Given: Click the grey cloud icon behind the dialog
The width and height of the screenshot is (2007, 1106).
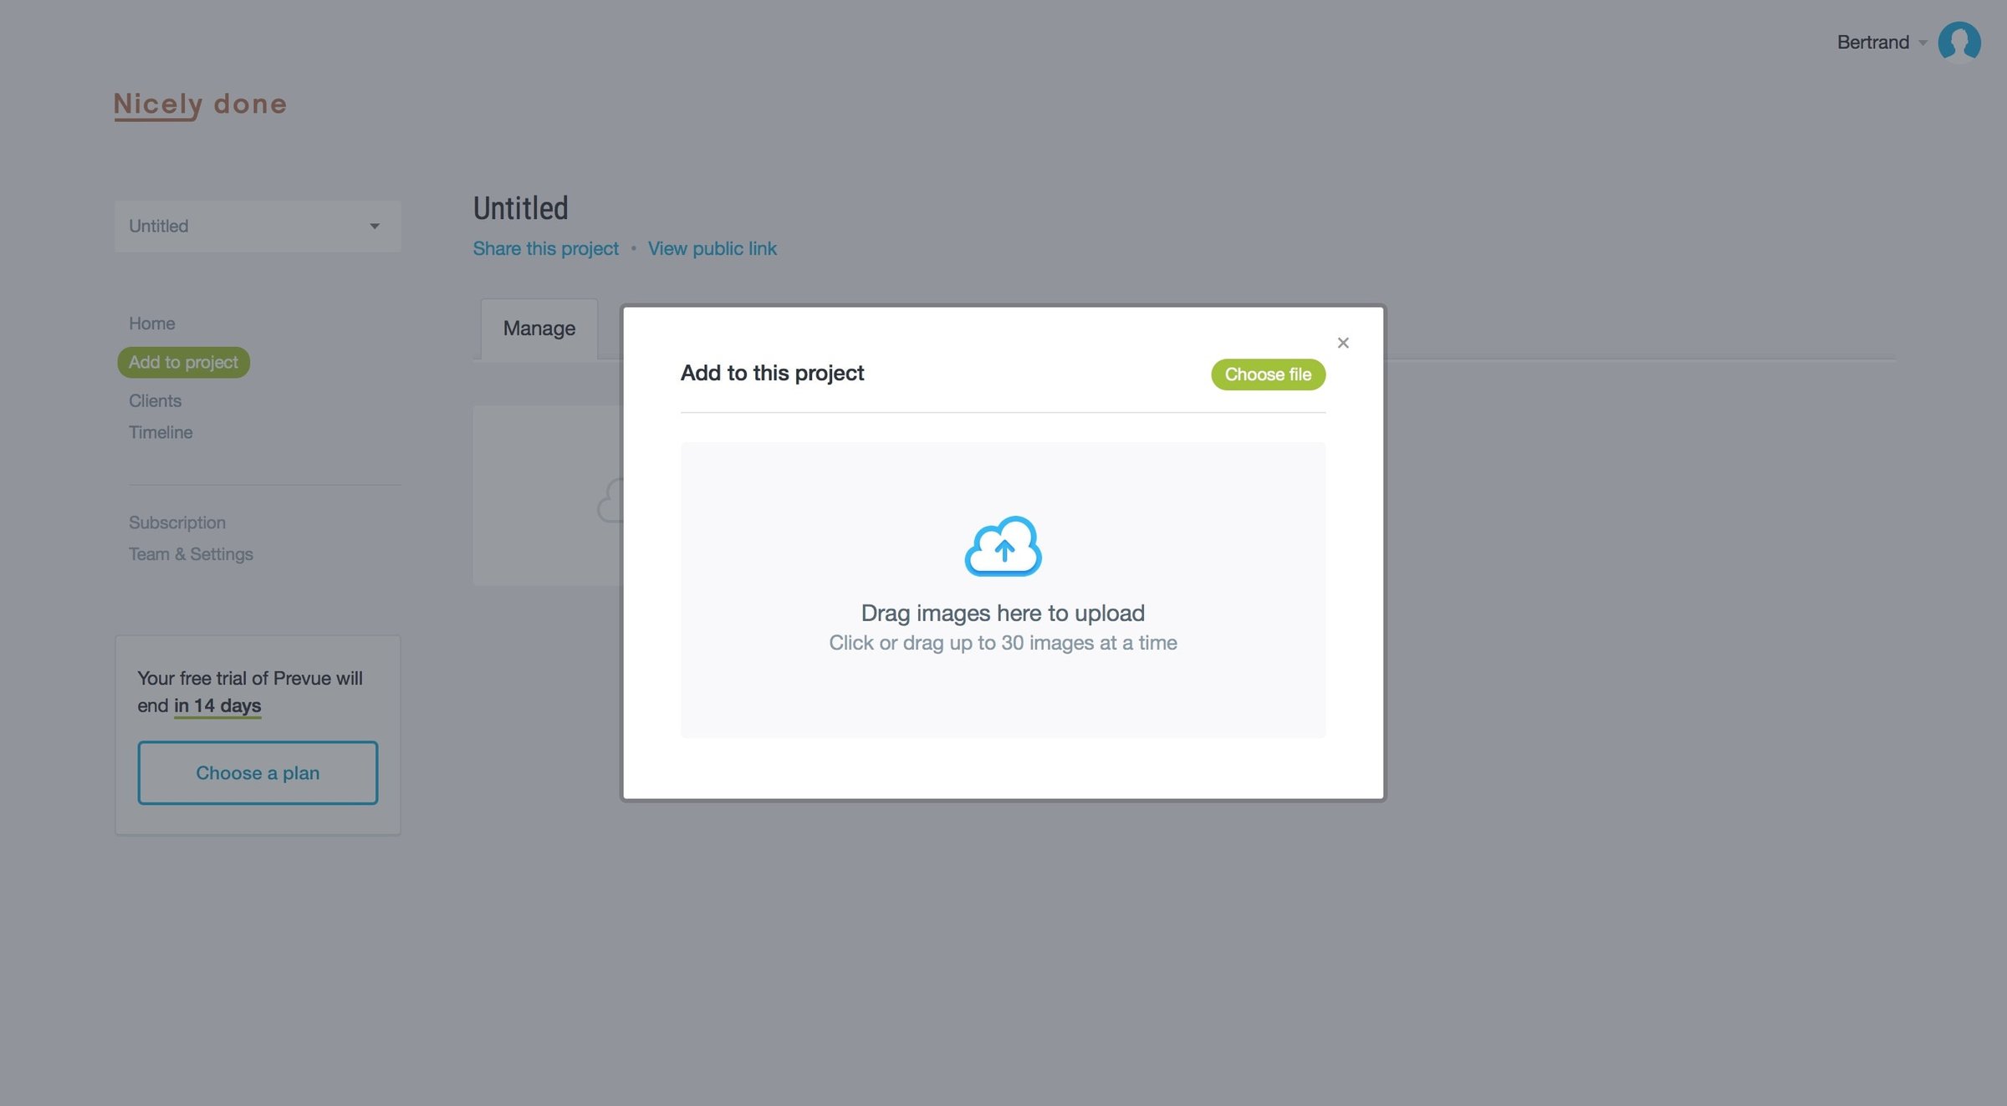Looking at the screenshot, I should tap(610, 501).
